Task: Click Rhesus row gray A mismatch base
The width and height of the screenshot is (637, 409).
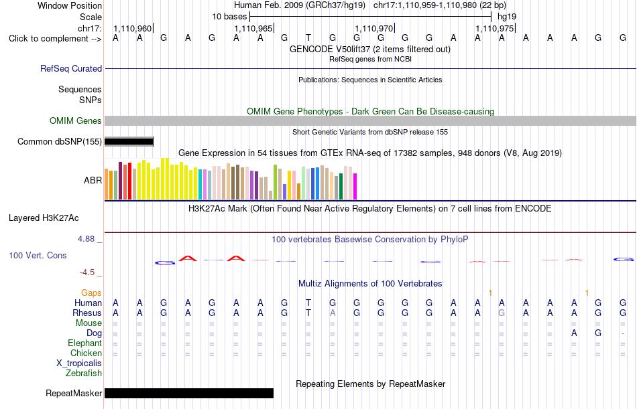Action: (333, 313)
